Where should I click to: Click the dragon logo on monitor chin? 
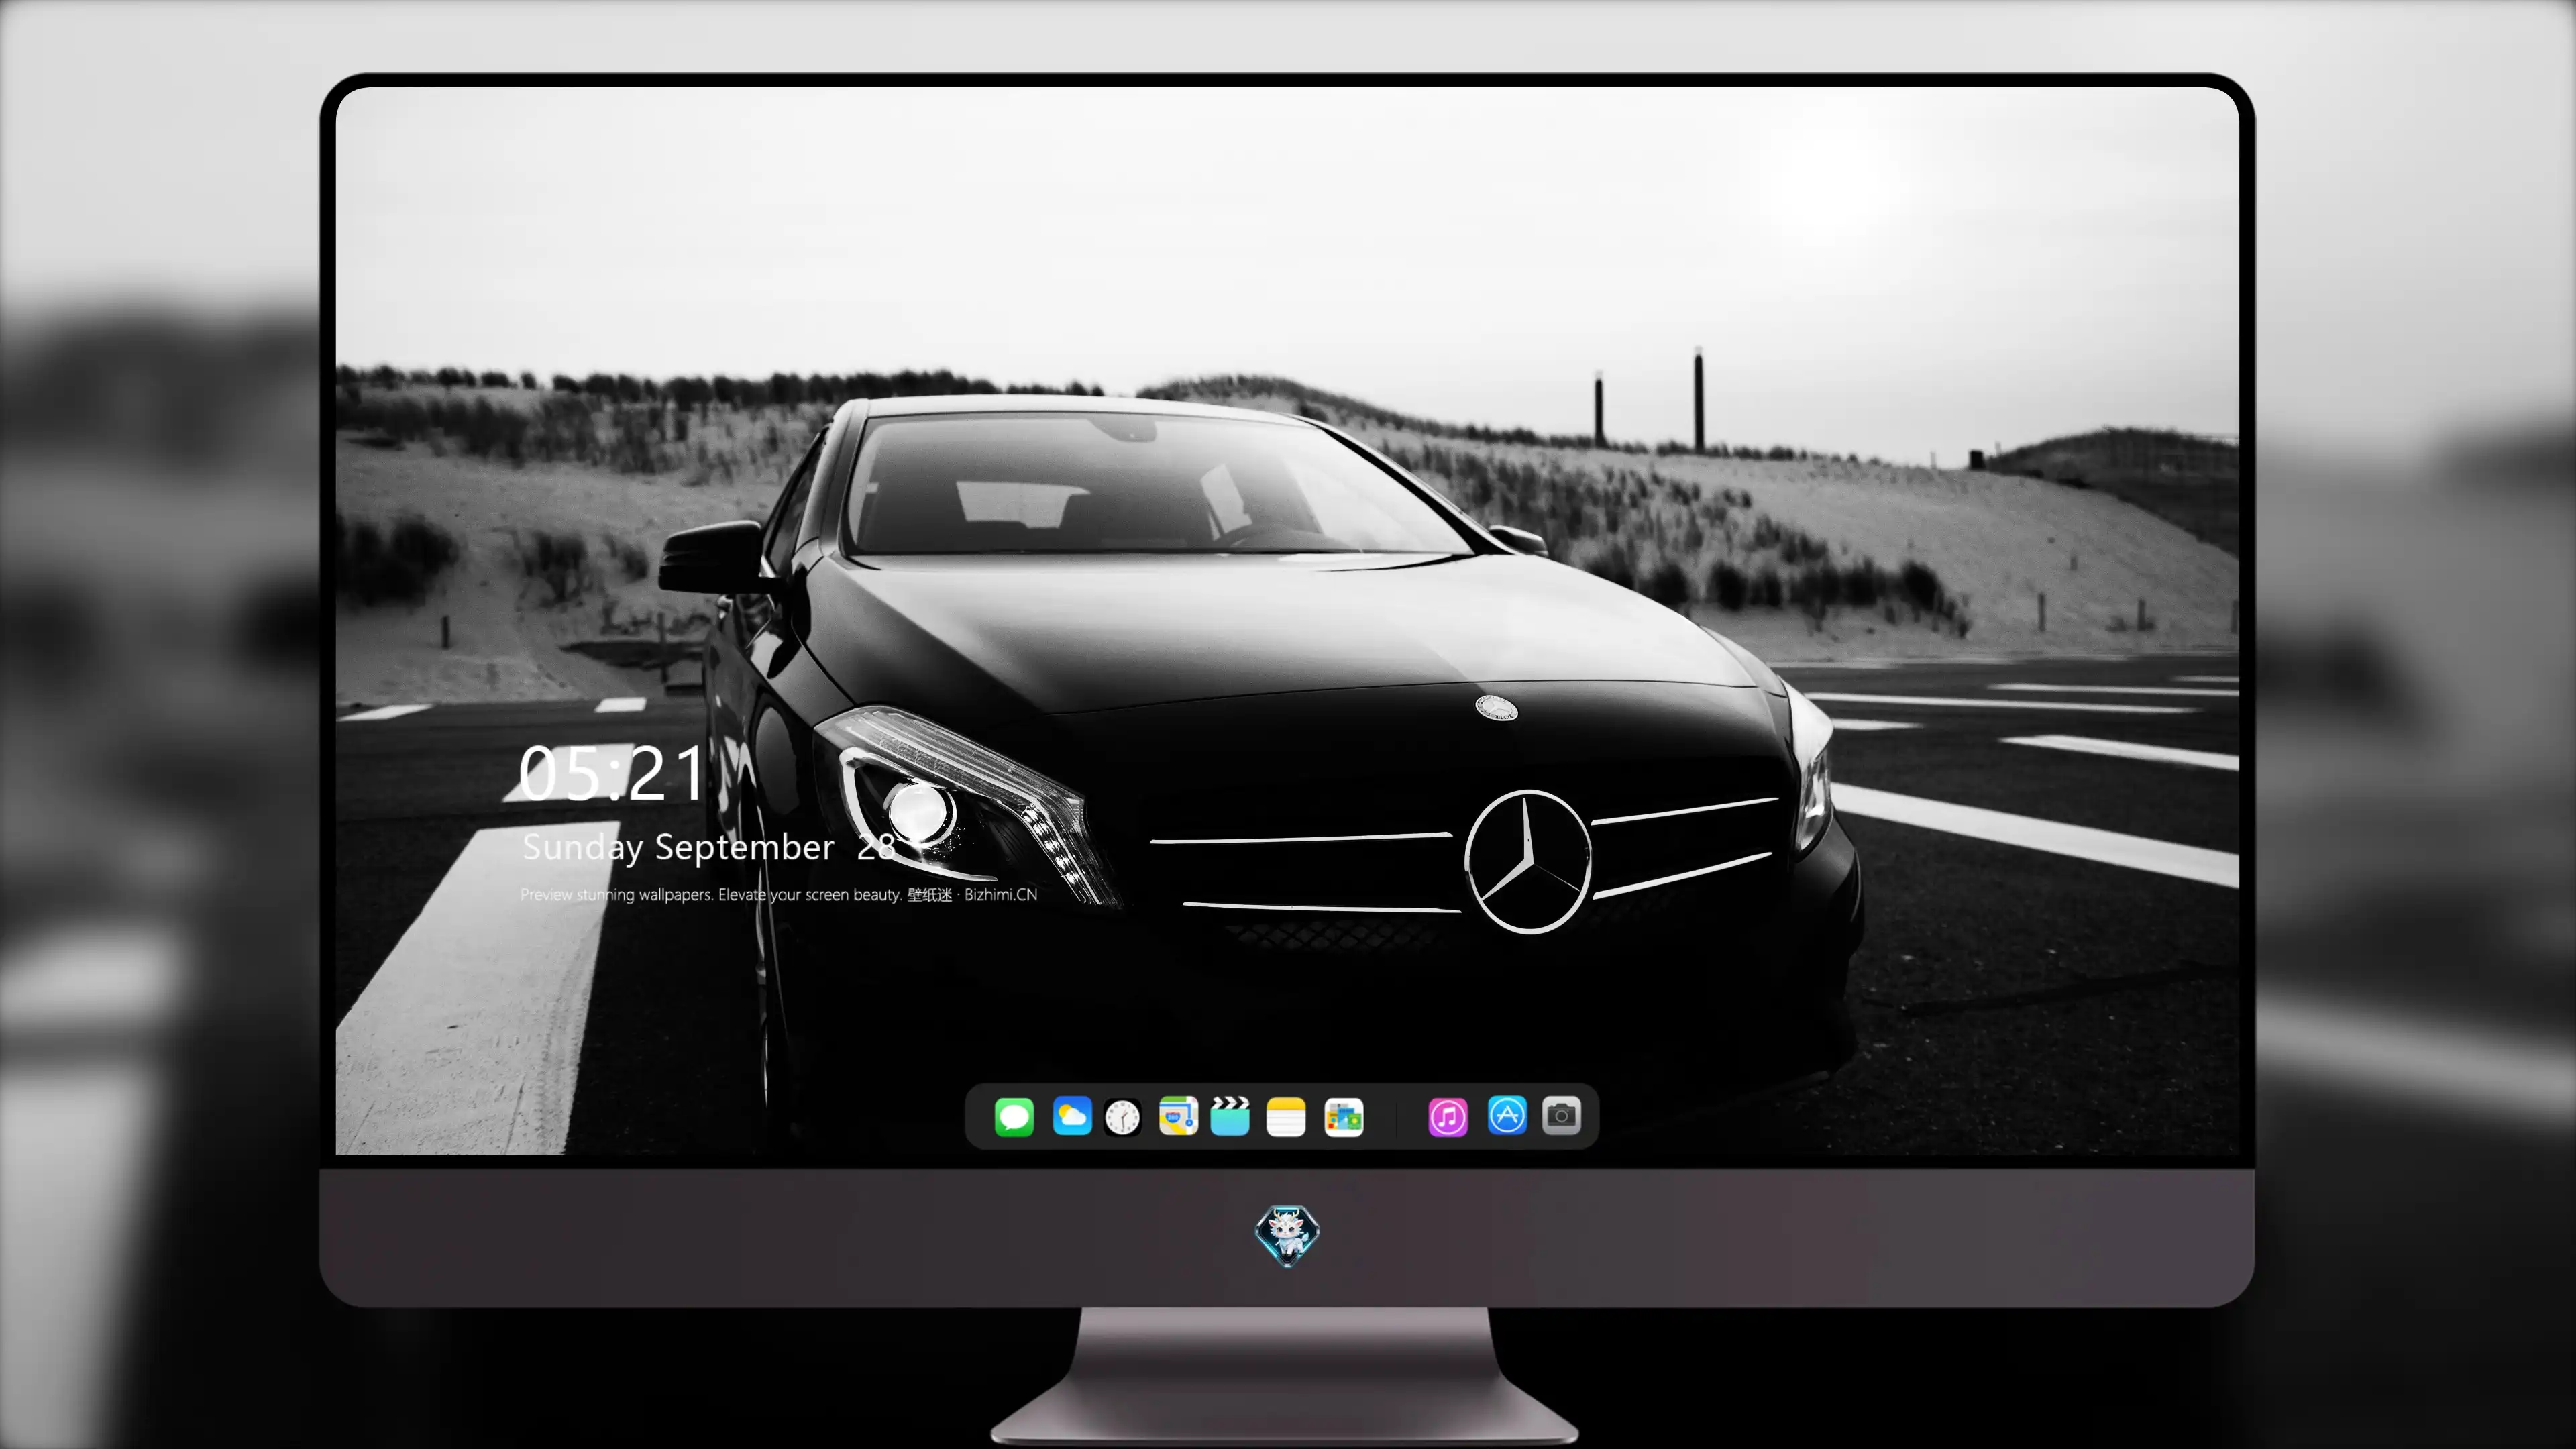point(1287,1236)
